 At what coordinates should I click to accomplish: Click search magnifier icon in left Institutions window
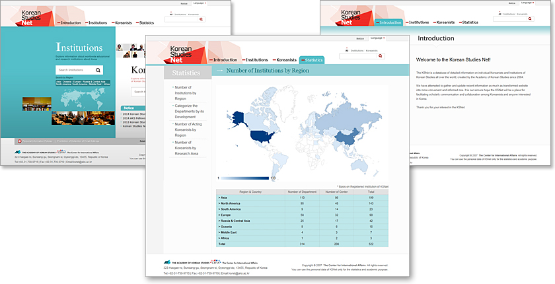(x=201, y=19)
